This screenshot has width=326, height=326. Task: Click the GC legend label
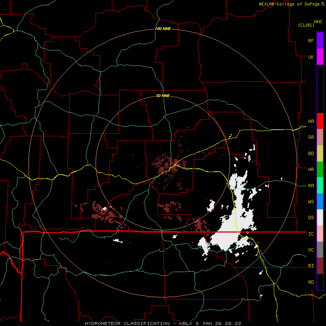(311, 250)
